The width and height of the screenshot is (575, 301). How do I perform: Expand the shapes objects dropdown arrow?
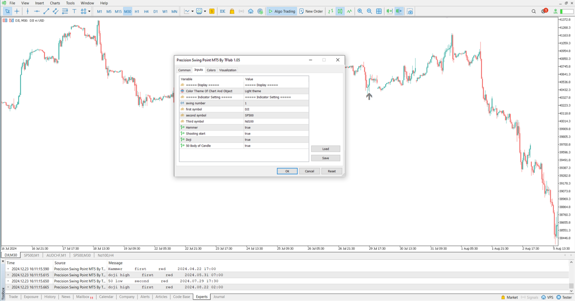(x=89, y=11)
